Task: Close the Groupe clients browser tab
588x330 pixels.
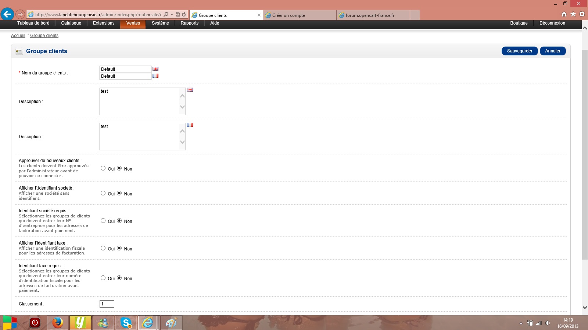Action: coord(259,15)
